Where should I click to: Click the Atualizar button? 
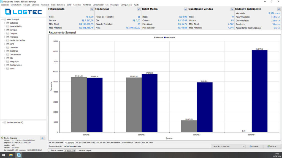[254, 146]
